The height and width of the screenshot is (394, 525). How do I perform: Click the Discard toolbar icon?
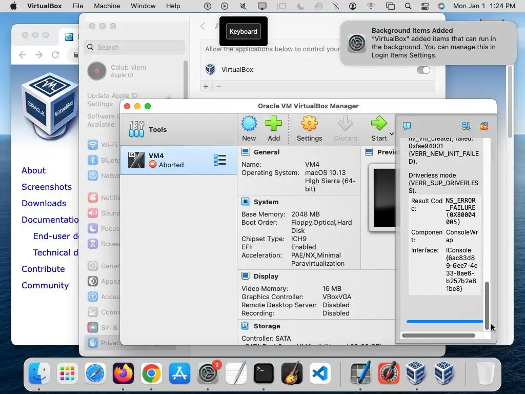click(345, 123)
